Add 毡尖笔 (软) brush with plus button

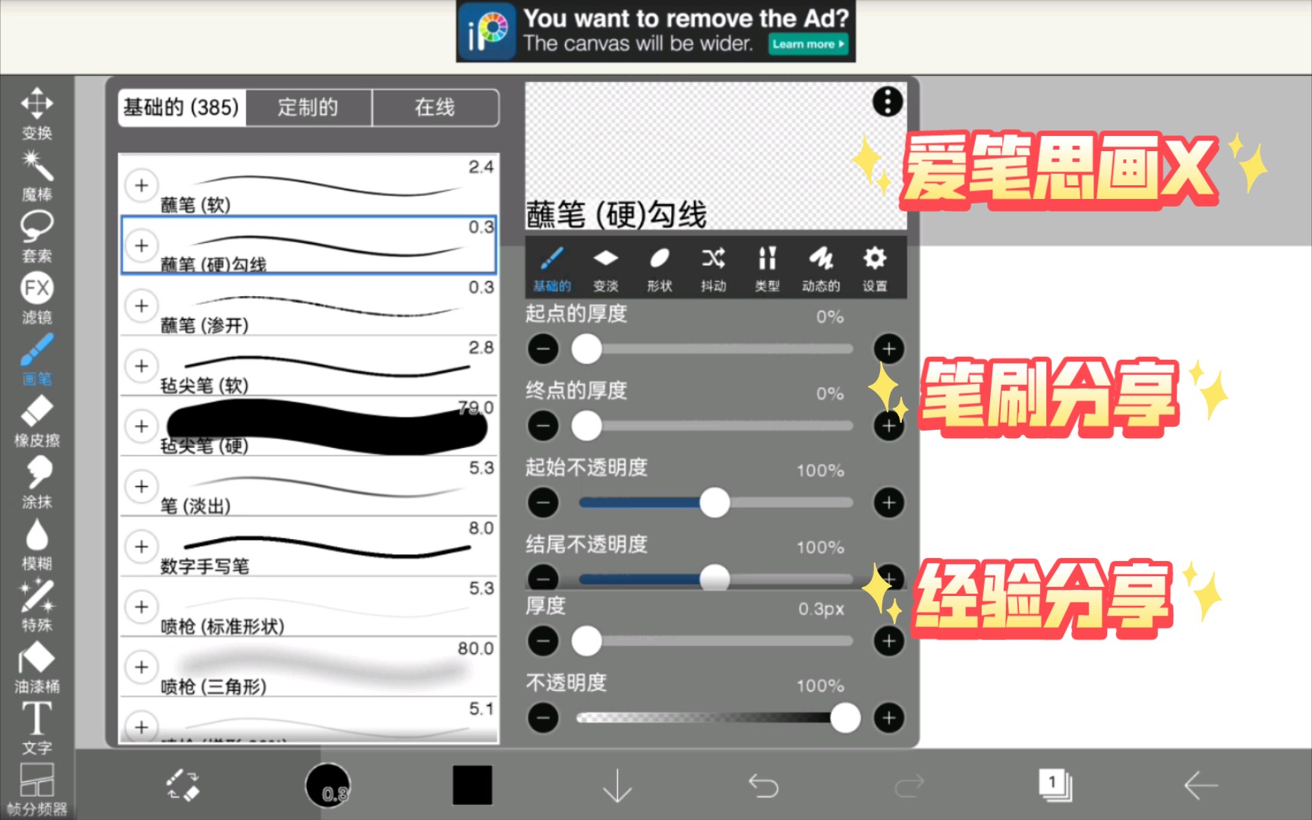(141, 366)
